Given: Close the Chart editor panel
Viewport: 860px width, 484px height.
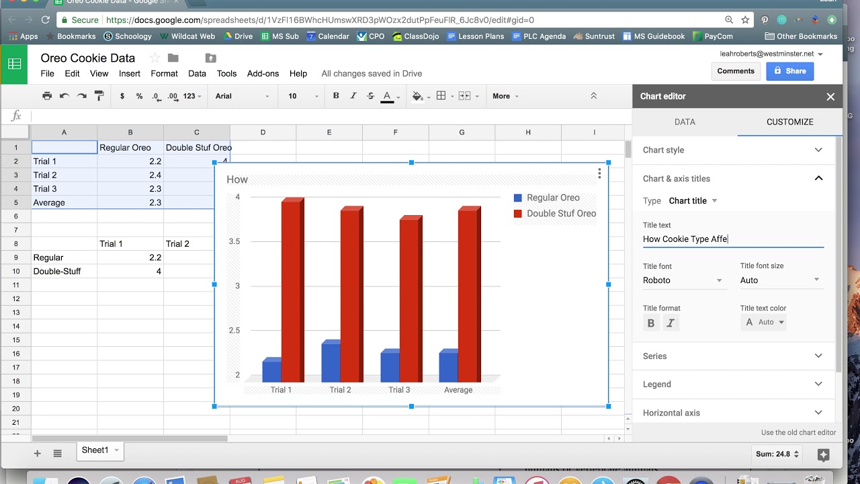Looking at the screenshot, I should (830, 97).
